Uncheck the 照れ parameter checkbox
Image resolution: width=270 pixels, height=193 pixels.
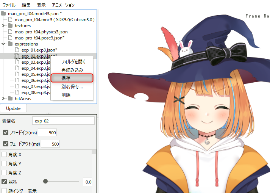(4, 182)
